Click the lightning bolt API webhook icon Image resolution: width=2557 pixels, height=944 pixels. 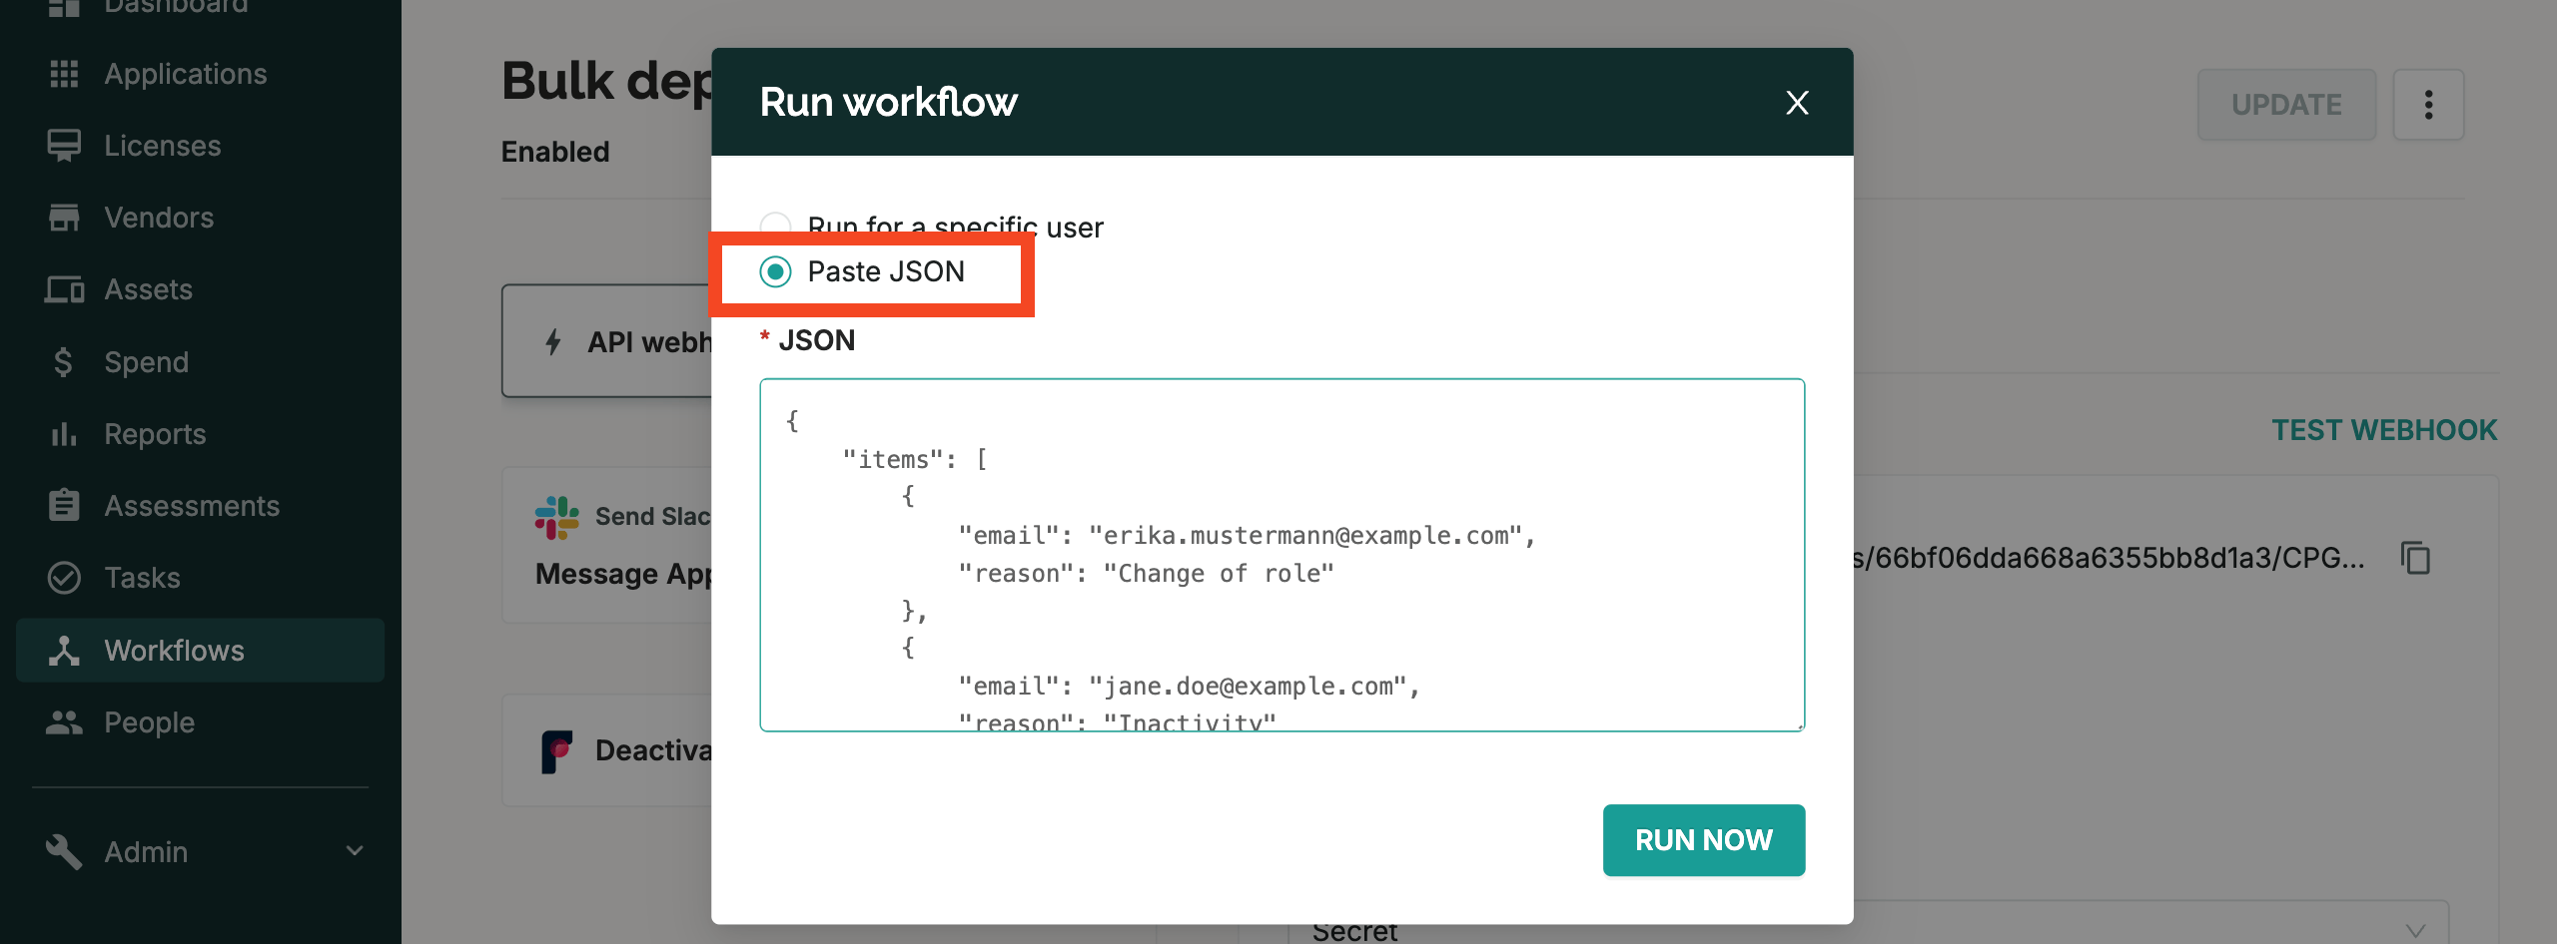point(553,342)
